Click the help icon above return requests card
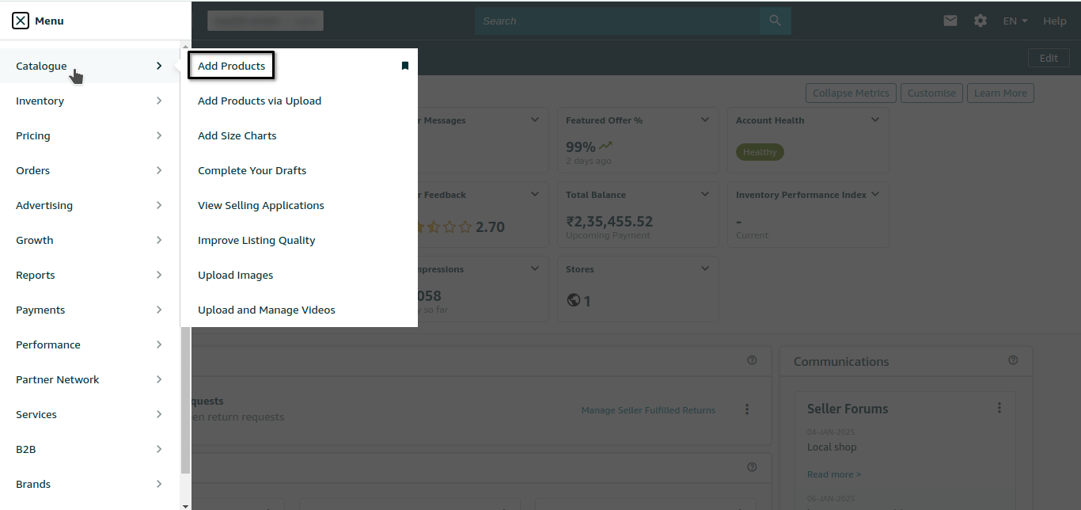 tap(752, 360)
